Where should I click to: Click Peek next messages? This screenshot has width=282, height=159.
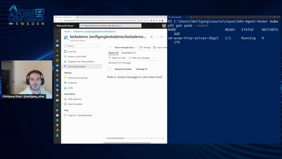(x=139, y=58)
